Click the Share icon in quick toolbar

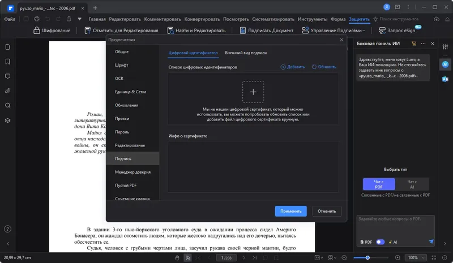point(69,19)
